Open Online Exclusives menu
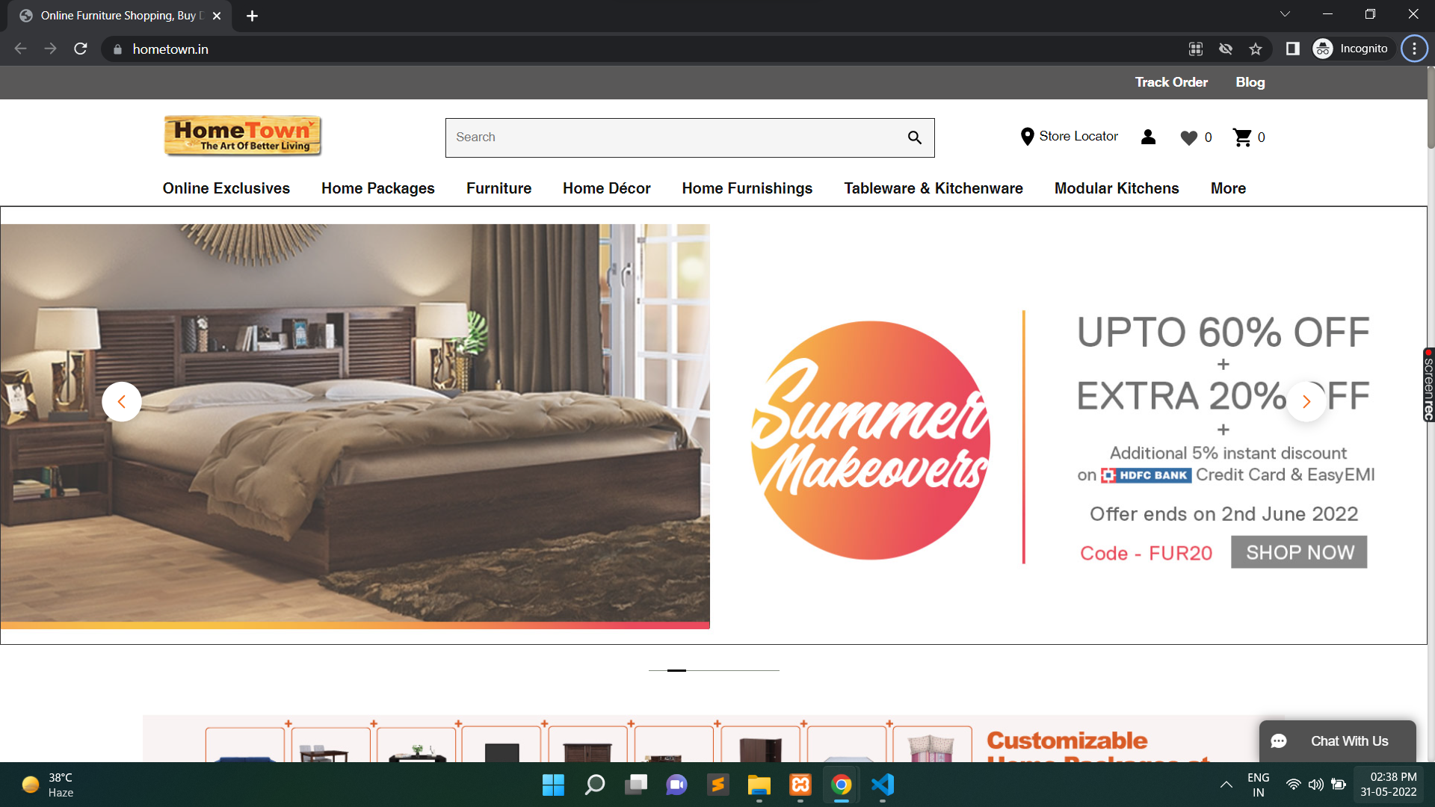 (x=226, y=188)
